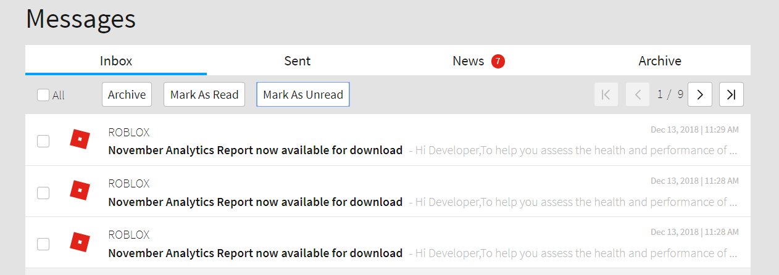Click the Dec 13, 2018 | 11:29 AM timestamp
779x275 pixels.
(x=694, y=129)
